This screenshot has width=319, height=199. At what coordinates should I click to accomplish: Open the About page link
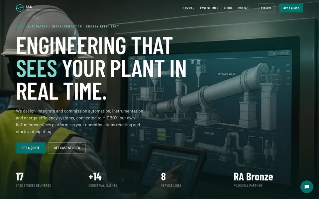(x=228, y=8)
